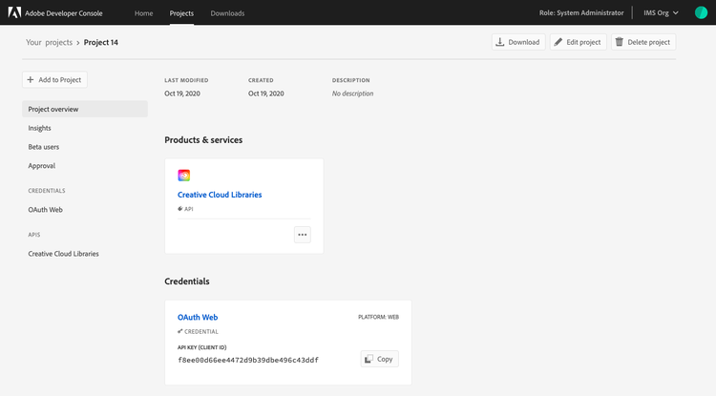716x396 pixels.
Task: Select the Projects tab
Action: 181,13
